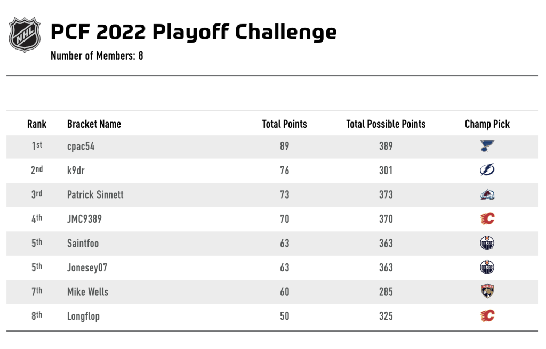Sort by the Total Points header
The width and height of the screenshot is (546, 349).
[x=284, y=124]
